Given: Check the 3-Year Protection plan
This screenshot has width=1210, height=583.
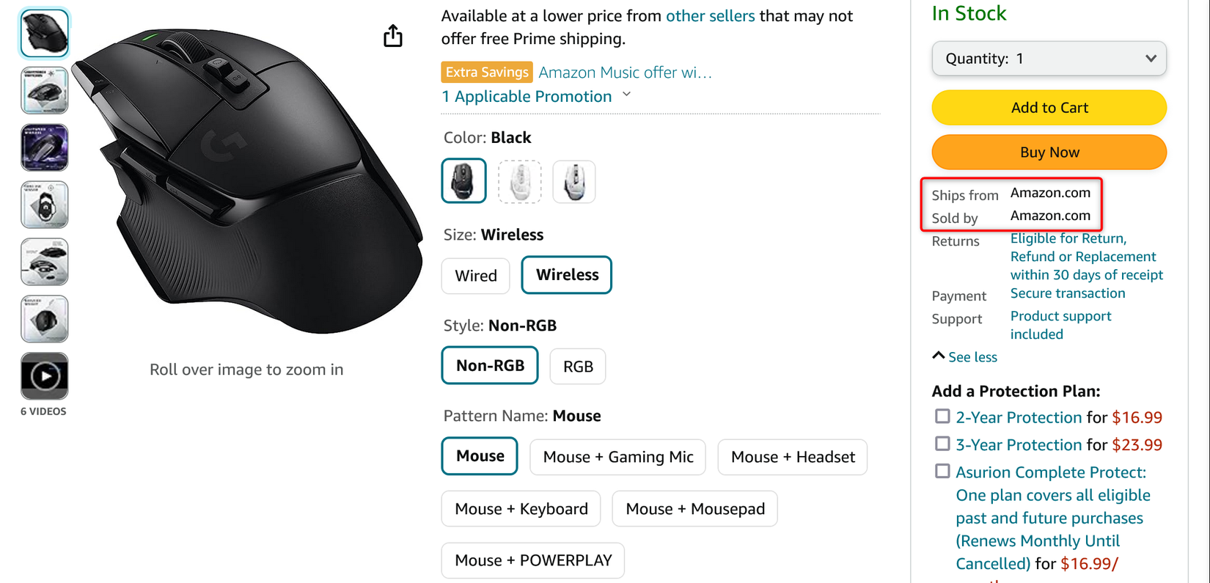Looking at the screenshot, I should point(942,443).
